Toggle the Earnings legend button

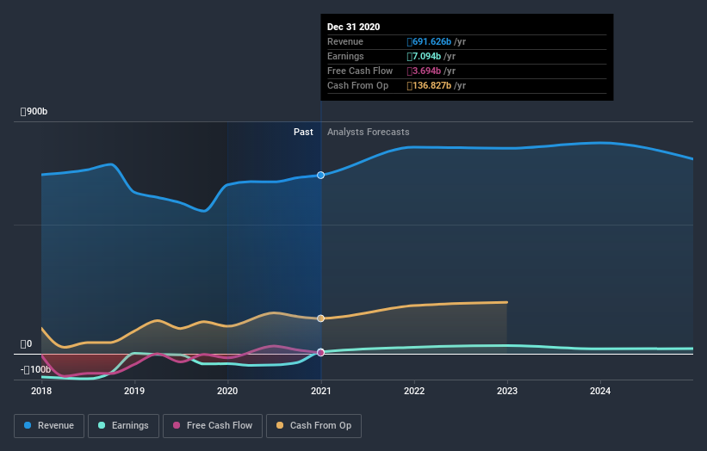tap(123, 425)
